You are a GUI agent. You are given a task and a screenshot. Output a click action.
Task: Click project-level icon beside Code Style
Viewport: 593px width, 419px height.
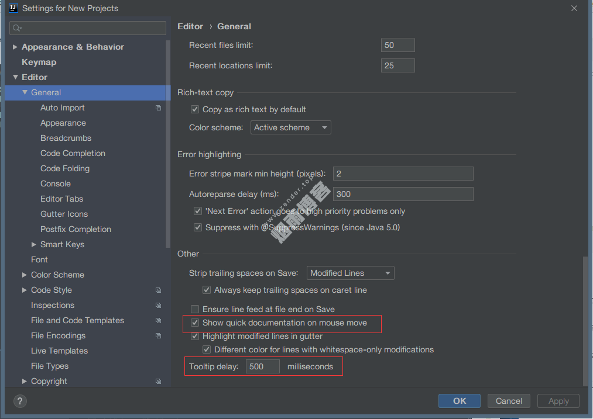pyautogui.click(x=158, y=290)
